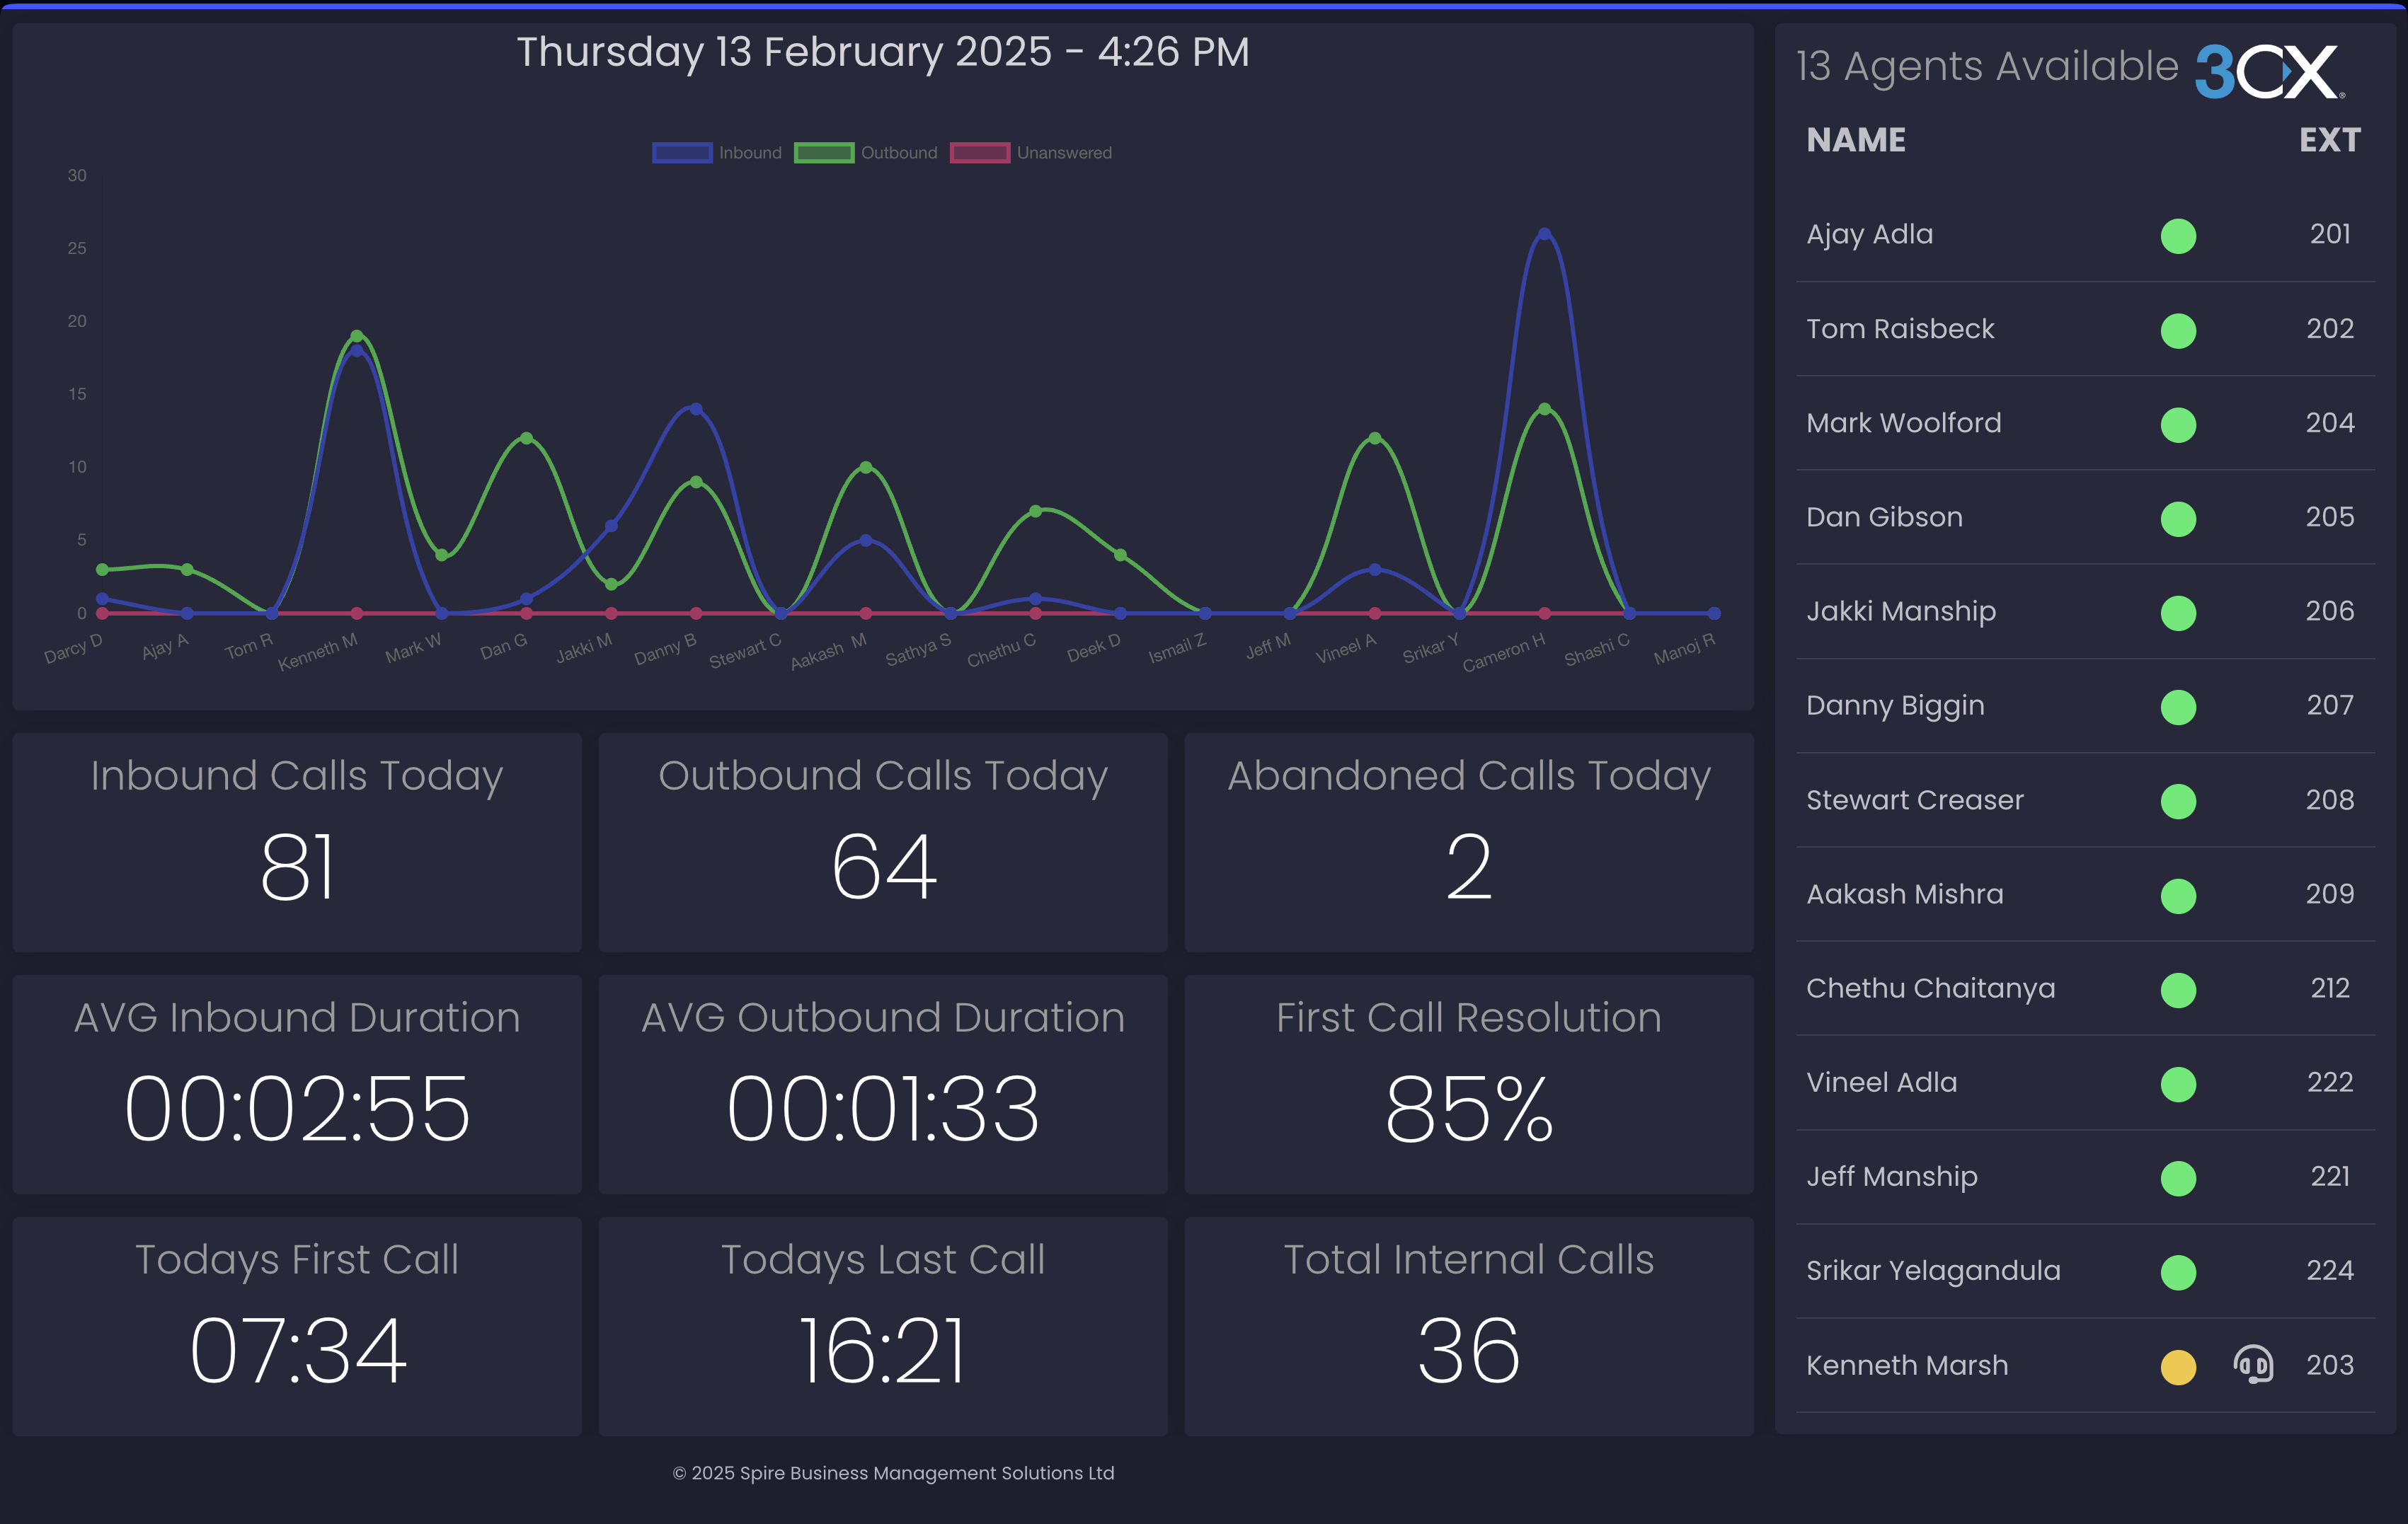Screen dimensions: 2408x1524
Task: Click Cameron H's inbound peak data point
Action: coord(1544,234)
